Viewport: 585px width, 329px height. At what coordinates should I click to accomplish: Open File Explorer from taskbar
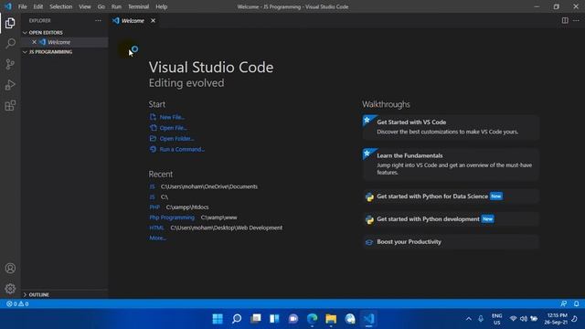tap(331, 319)
